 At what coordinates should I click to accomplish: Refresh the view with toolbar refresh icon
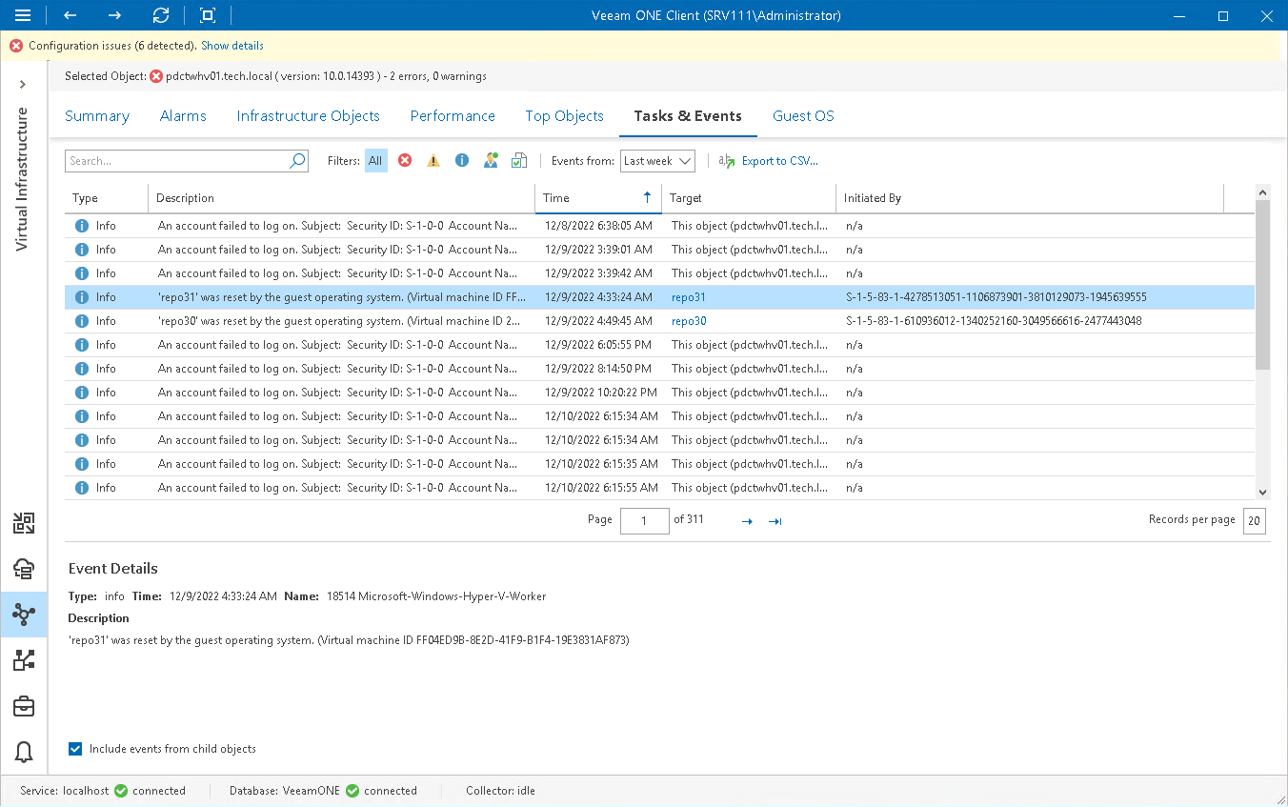coord(160,15)
